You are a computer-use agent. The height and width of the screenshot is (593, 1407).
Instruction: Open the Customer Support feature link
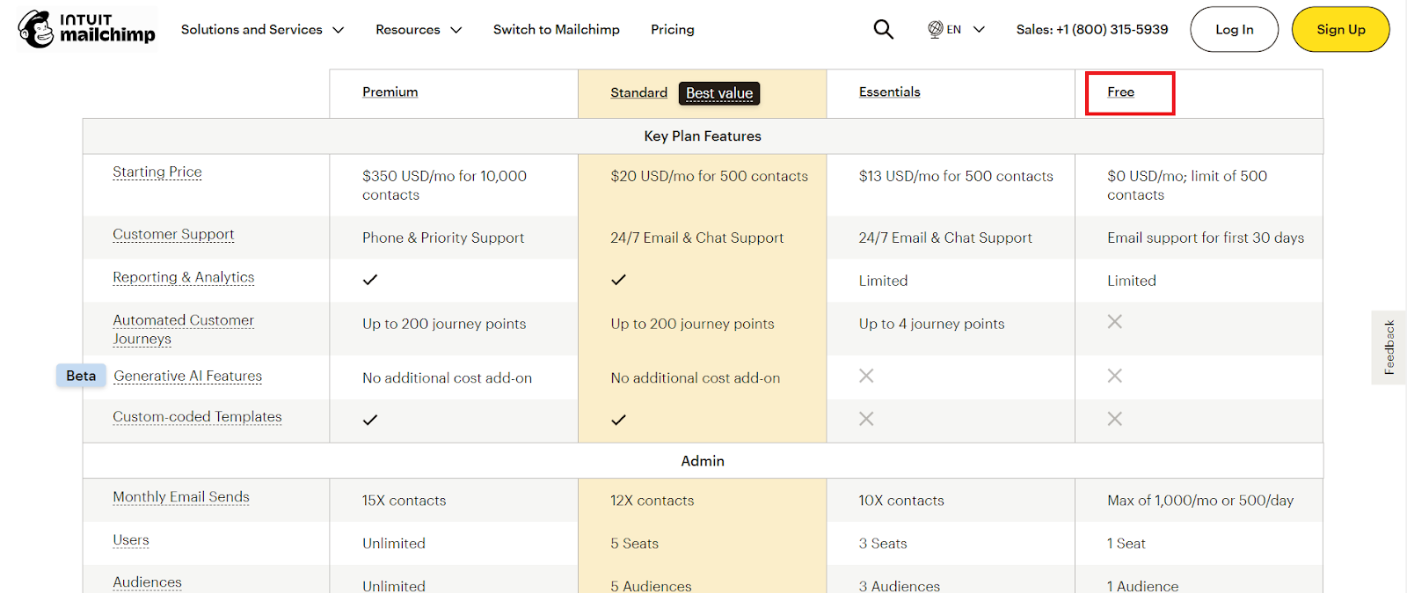coord(173,234)
